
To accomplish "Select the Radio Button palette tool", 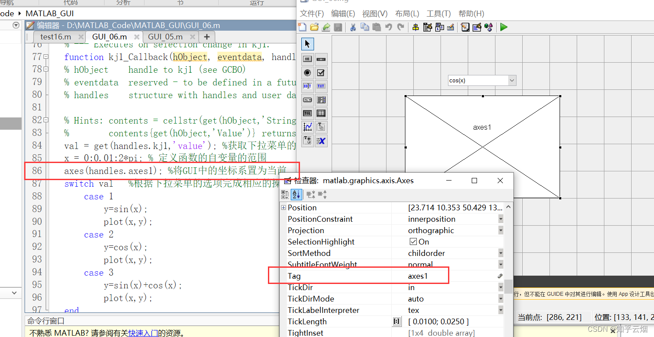I will (x=307, y=73).
